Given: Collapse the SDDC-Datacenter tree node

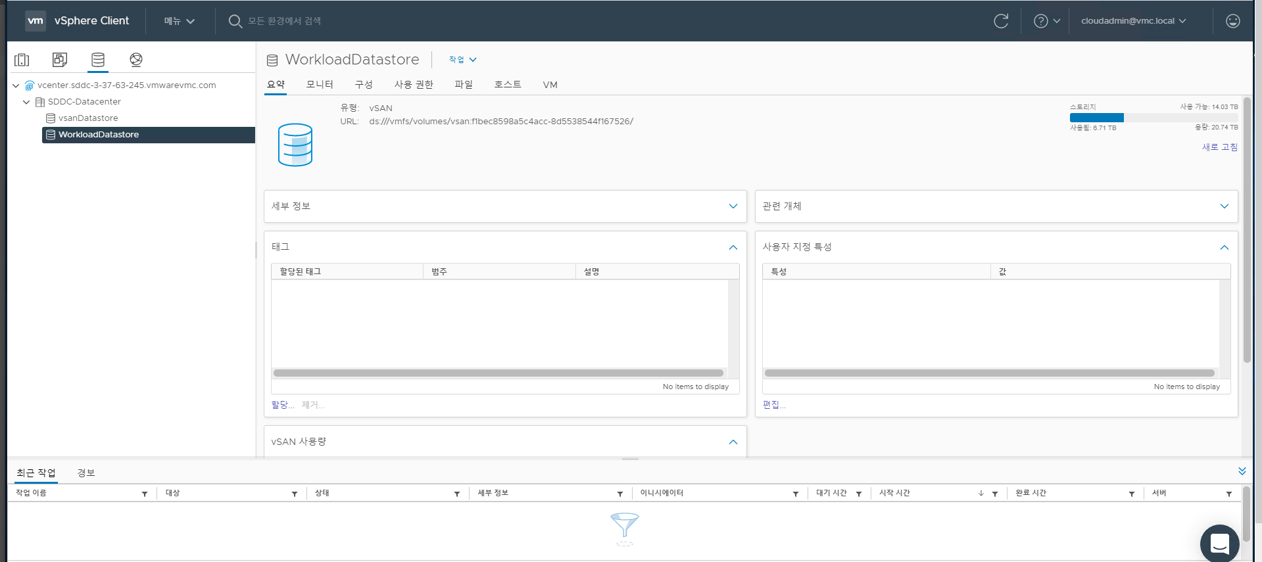Looking at the screenshot, I should tap(26, 102).
